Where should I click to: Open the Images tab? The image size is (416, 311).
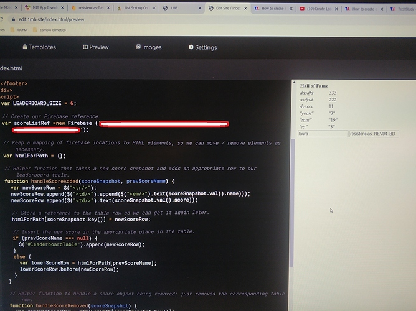149,47
